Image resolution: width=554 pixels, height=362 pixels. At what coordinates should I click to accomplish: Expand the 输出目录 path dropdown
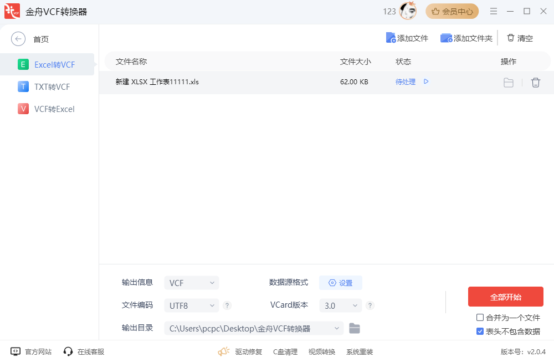tap(254, 328)
